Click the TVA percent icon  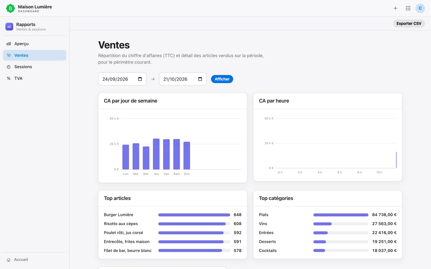click(9, 78)
